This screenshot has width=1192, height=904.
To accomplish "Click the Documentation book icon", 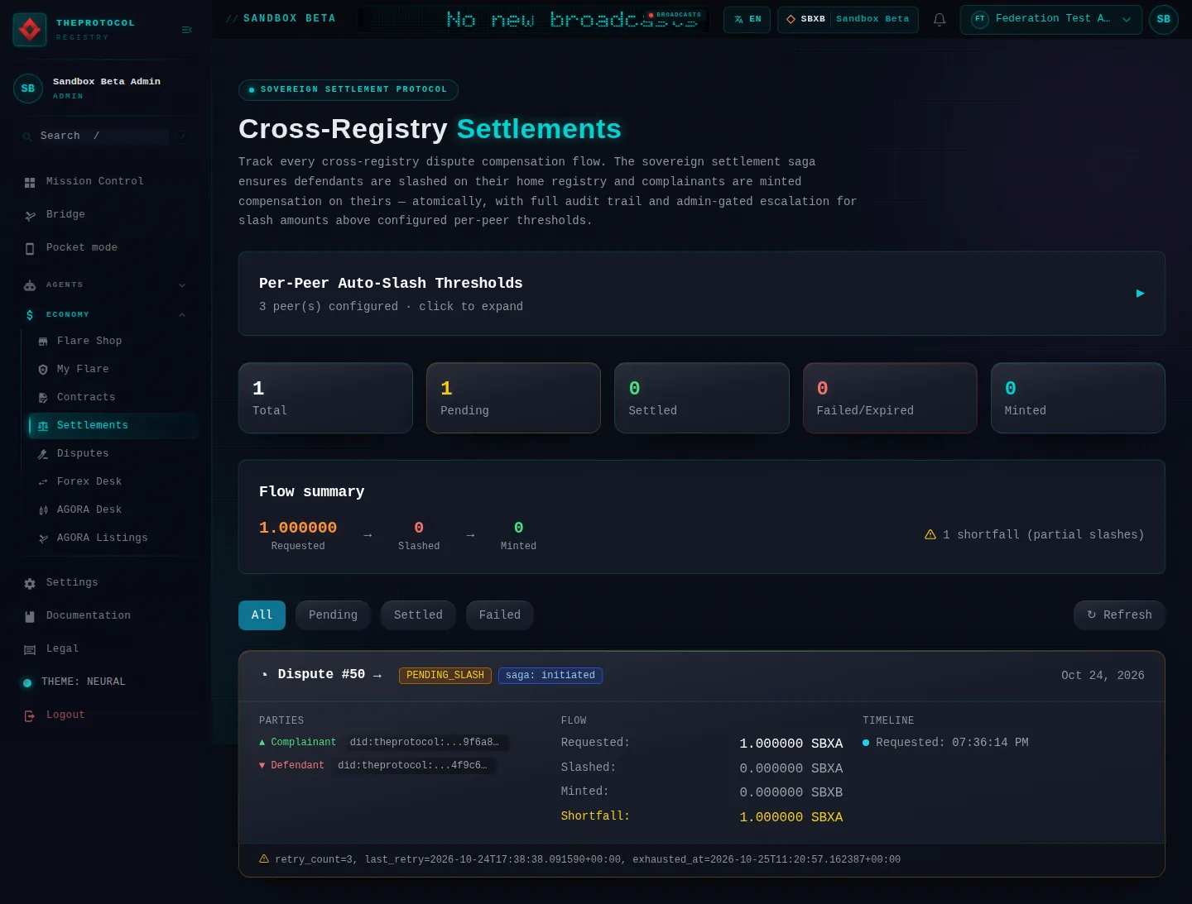I will (x=30, y=616).
